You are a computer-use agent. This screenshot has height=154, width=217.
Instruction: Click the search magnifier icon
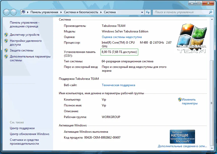click(210, 12)
